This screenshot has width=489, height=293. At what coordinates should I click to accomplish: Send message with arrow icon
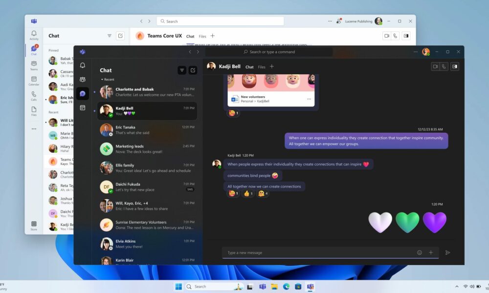(x=447, y=252)
